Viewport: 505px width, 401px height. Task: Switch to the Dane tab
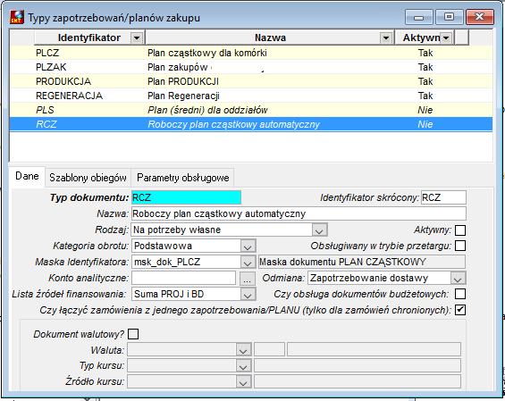tap(27, 176)
